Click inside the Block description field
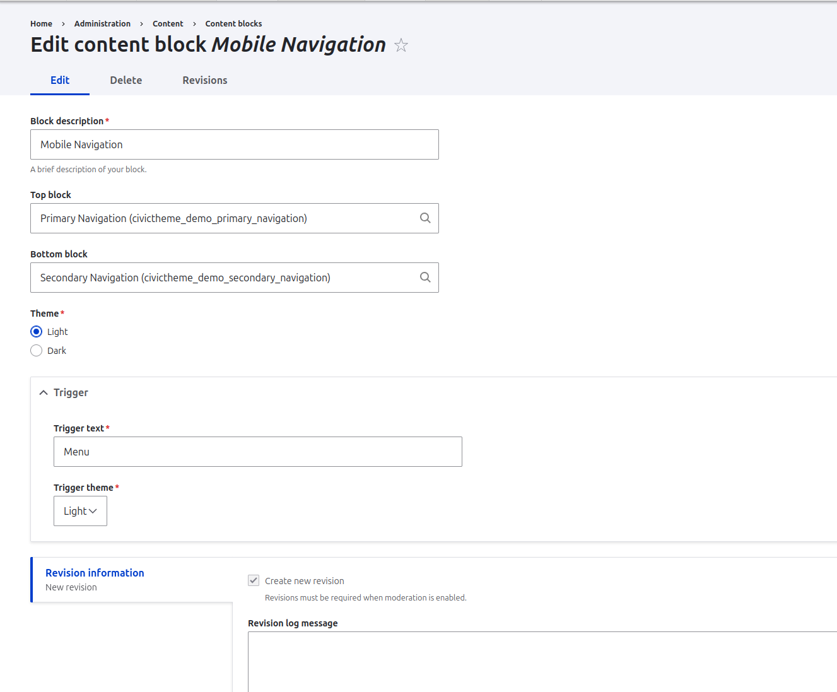837x692 pixels. pos(234,144)
